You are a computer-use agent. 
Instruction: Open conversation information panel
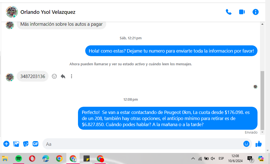pos(256,12)
